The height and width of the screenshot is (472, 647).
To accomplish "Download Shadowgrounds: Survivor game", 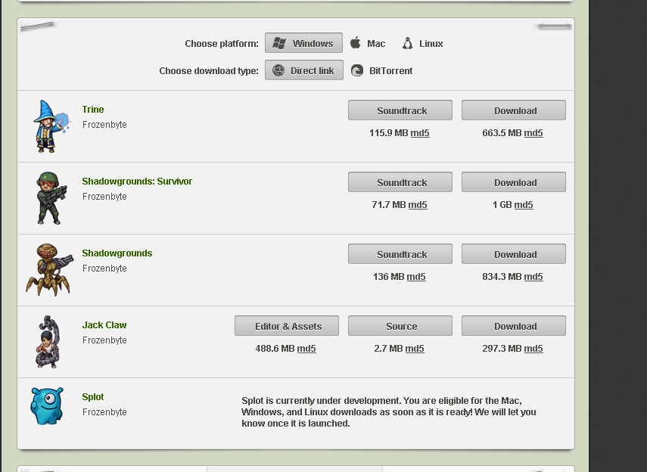I will click(x=514, y=182).
